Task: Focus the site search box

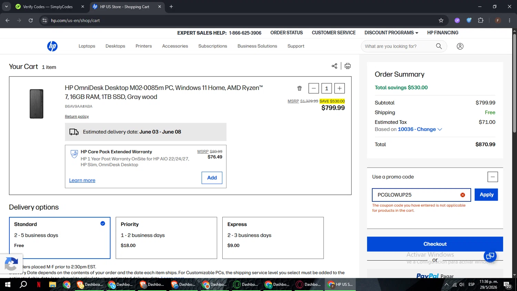Action: pyautogui.click(x=398, y=46)
